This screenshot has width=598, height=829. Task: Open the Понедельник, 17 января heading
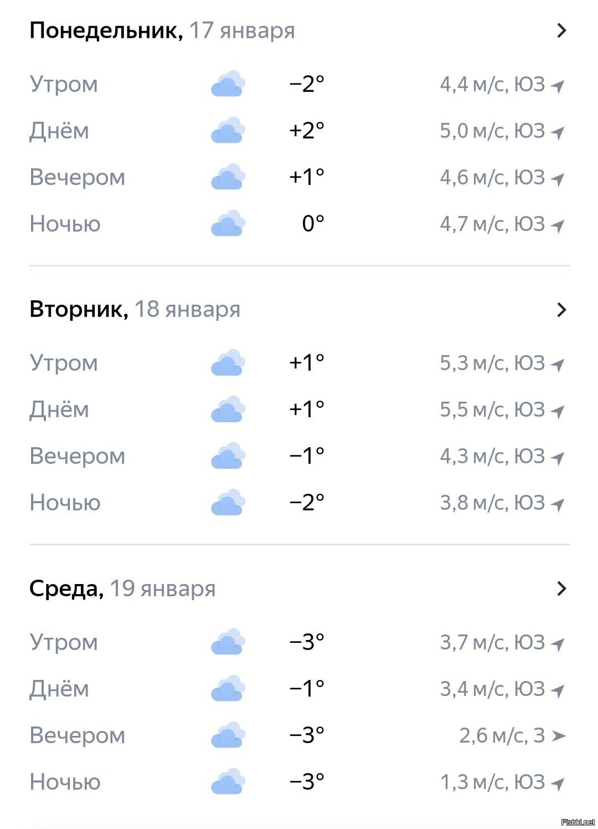pos(162,30)
